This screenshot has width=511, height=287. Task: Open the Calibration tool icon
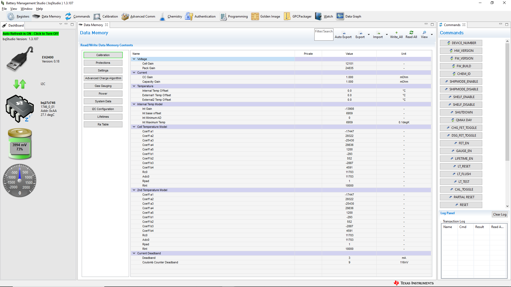coord(97,16)
